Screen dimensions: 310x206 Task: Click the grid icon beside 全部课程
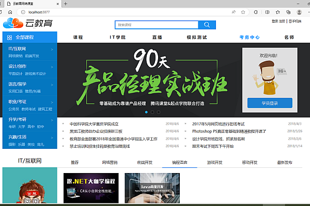point(9,38)
